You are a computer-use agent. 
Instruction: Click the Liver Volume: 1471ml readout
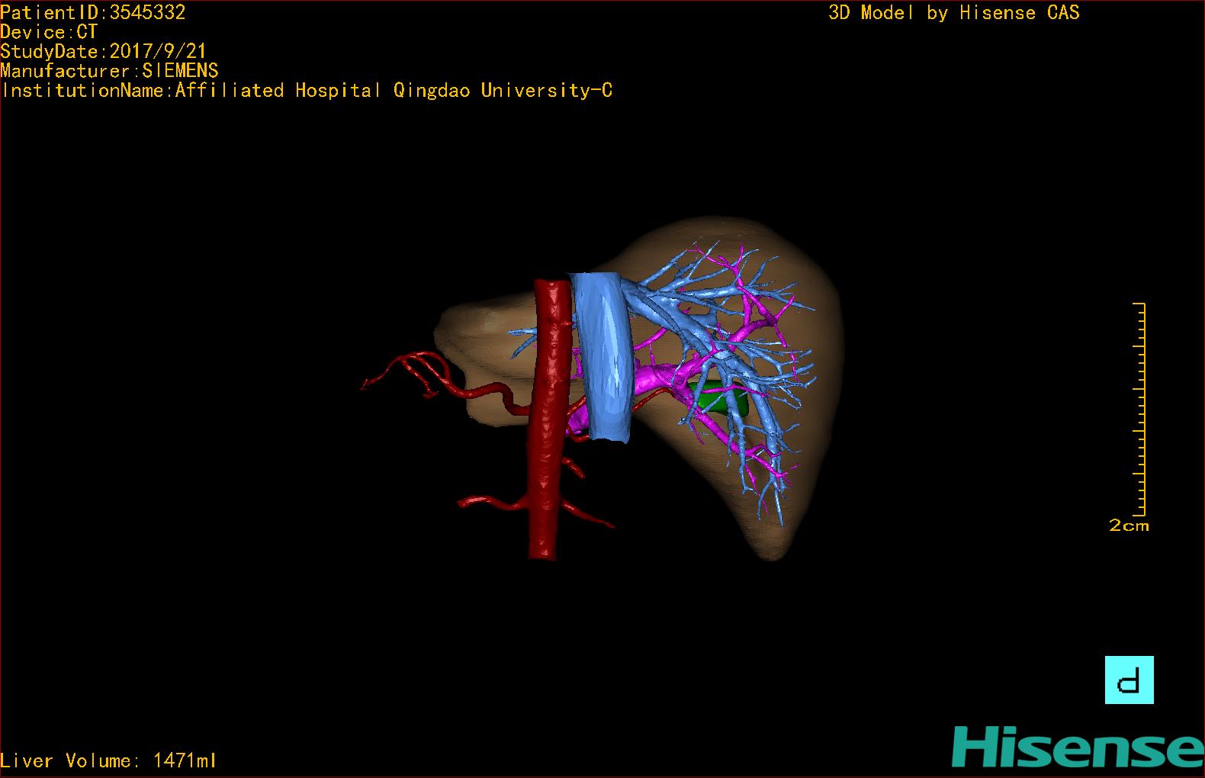tap(108, 760)
